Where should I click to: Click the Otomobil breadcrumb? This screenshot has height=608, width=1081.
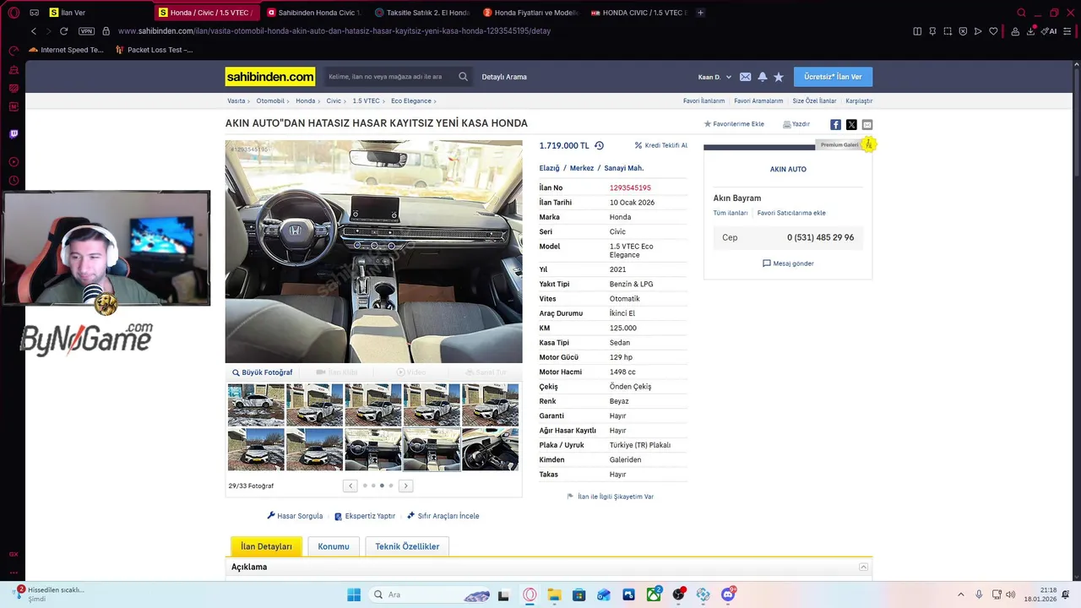(x=270, y=100)
